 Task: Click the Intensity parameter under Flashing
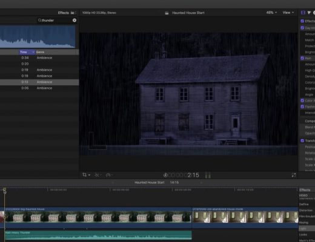[310, 113]
